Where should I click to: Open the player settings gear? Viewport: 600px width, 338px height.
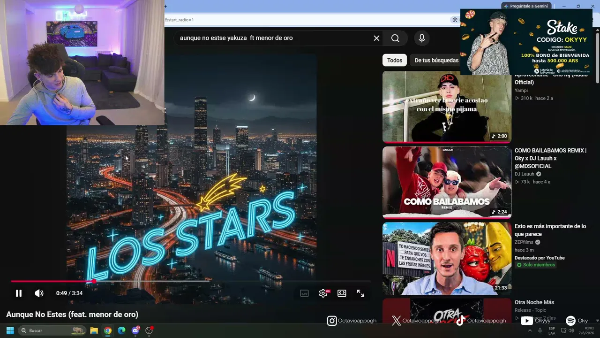(x=323, y=293)
